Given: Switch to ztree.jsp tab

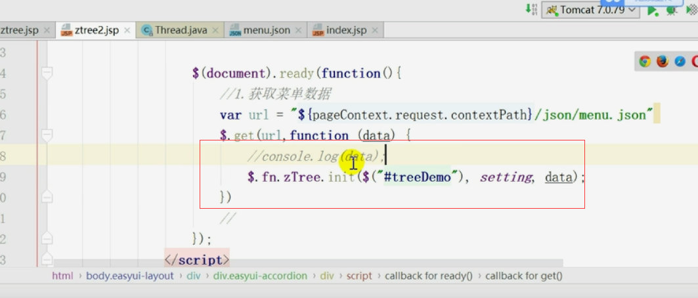Looking at the screenshot, I should point(28,30).
